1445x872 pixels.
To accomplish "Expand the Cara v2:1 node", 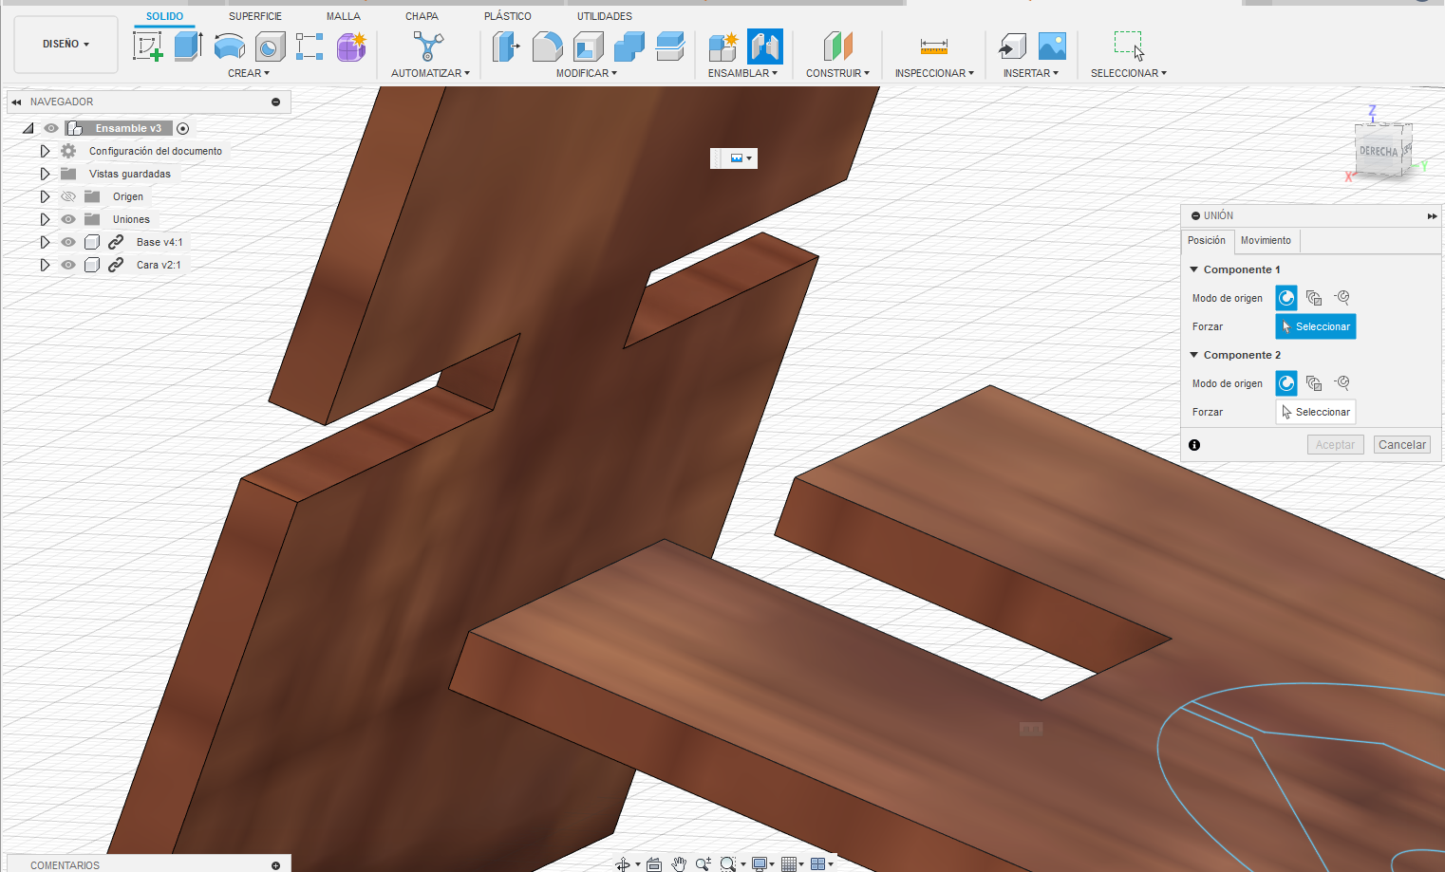I will pyautogui.click(x=45, y=265).
